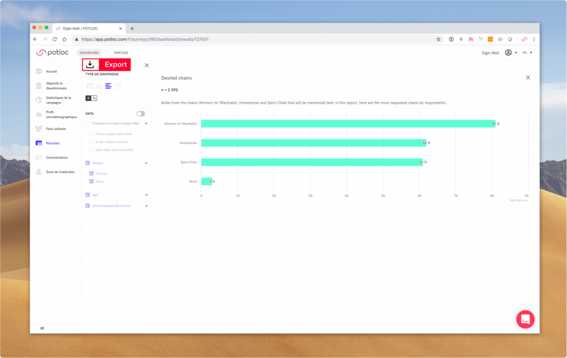Open the 1Password extension icon

tap(451, 39)
